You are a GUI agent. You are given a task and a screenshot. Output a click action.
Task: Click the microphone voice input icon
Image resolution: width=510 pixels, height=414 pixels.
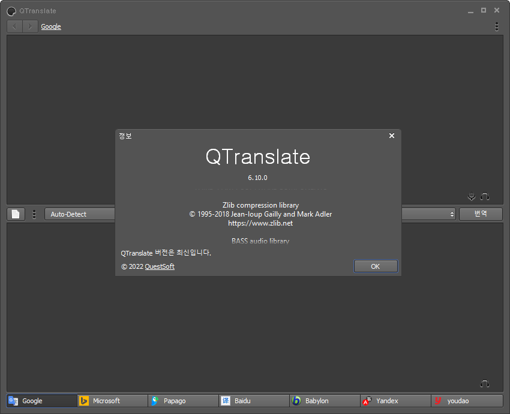(471, 196)
